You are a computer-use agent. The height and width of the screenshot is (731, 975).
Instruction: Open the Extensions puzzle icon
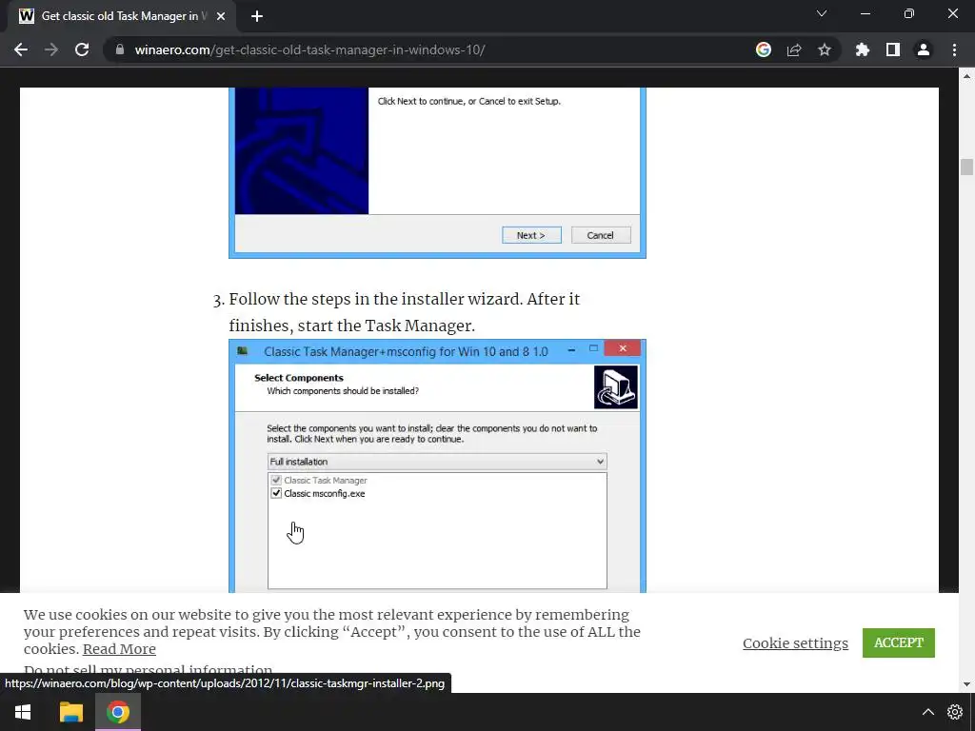(x=863, y=49)
